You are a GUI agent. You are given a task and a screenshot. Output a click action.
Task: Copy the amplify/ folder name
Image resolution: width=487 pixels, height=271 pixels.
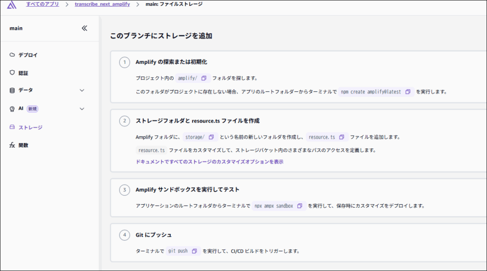coord(204,78)
